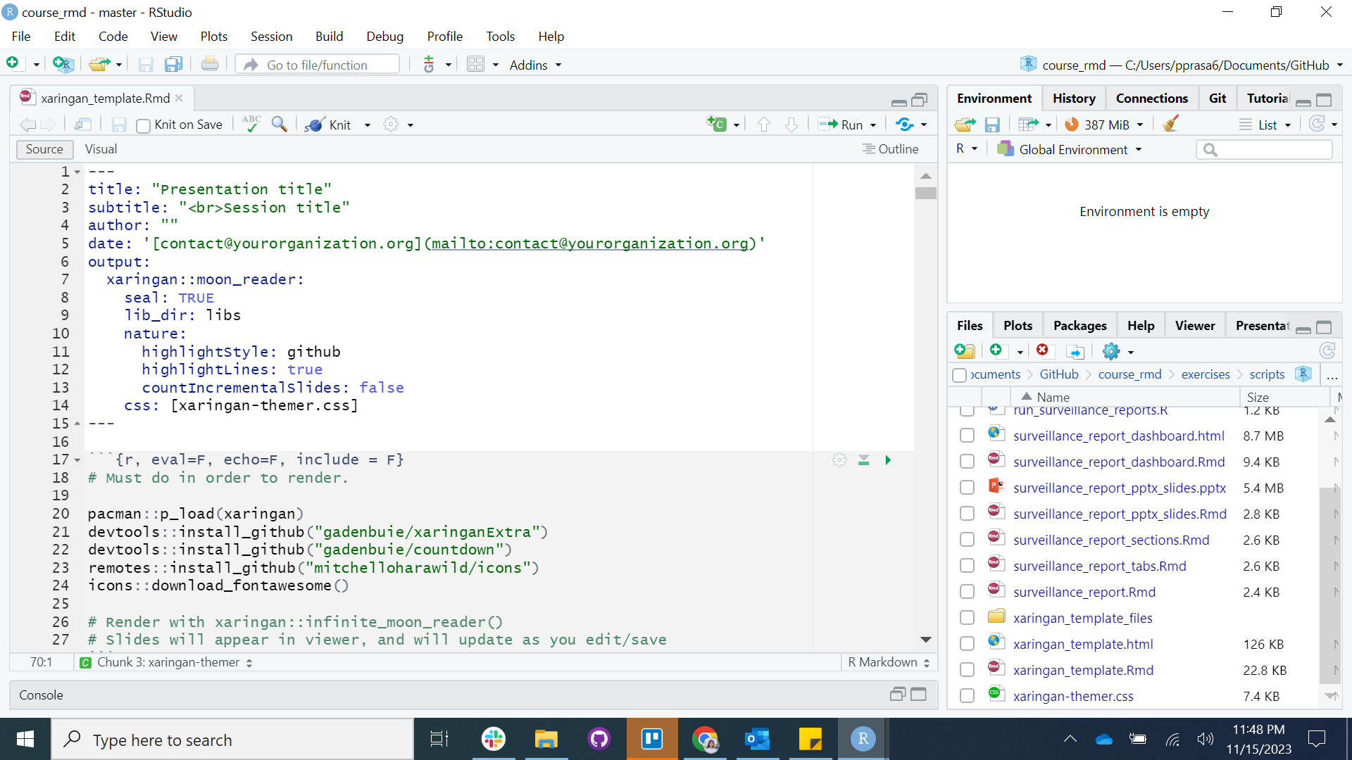Open the Import Dataset dropdown
The image size is (1352, 760).
coord(1034,125)
